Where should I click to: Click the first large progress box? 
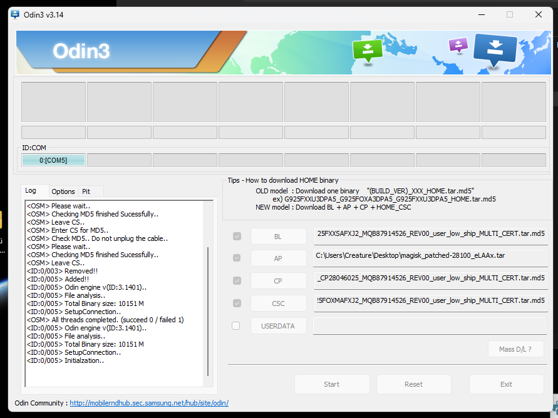click(53, 102)
